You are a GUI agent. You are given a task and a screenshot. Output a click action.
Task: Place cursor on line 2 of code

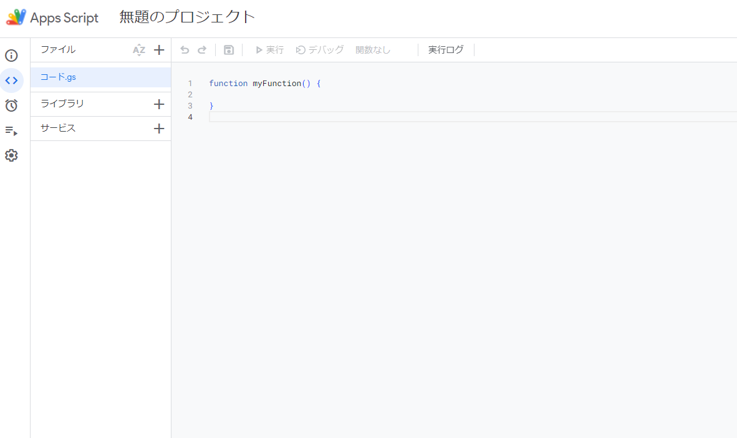249,94
